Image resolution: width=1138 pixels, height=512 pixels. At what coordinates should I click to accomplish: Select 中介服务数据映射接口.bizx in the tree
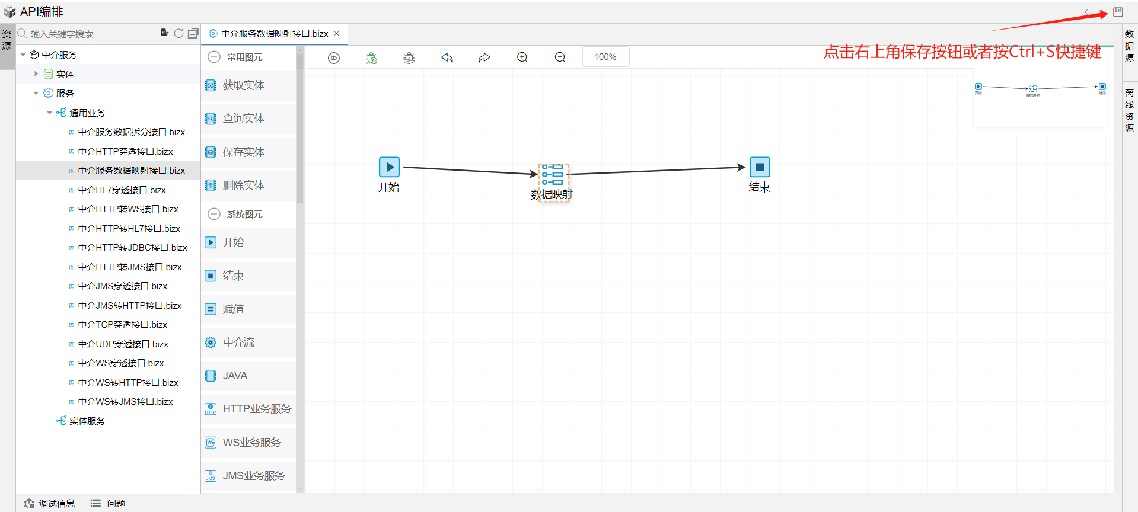(132, 171)
